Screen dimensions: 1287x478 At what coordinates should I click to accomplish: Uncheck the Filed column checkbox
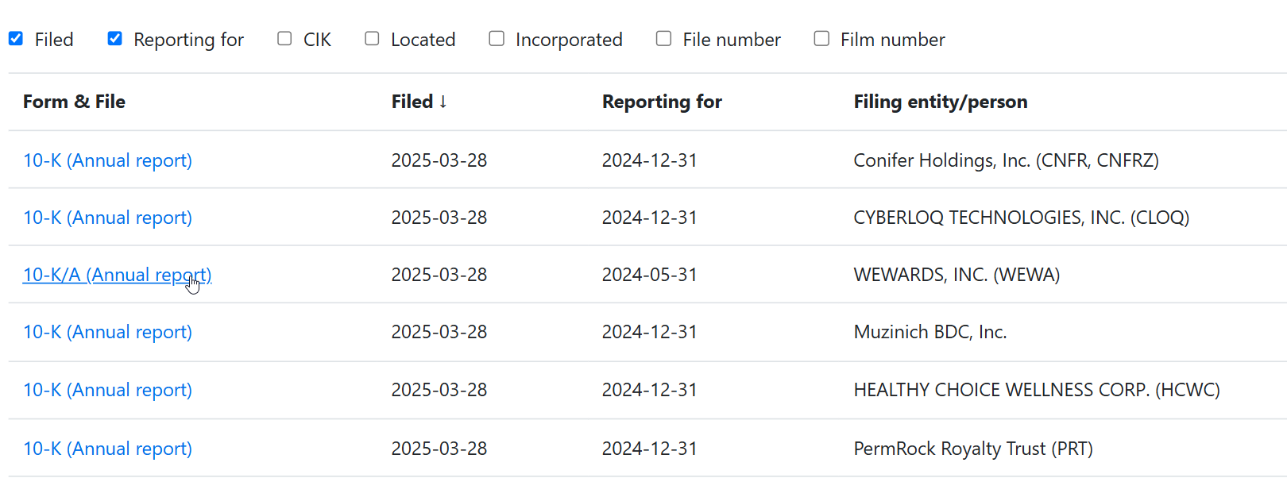[16, 38]
